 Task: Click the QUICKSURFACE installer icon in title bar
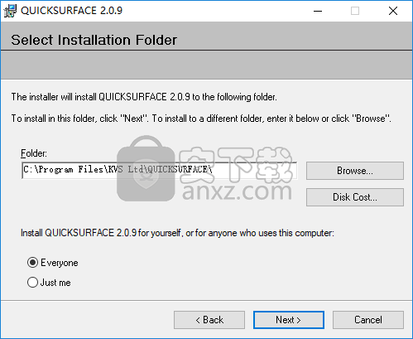[10, 11]
